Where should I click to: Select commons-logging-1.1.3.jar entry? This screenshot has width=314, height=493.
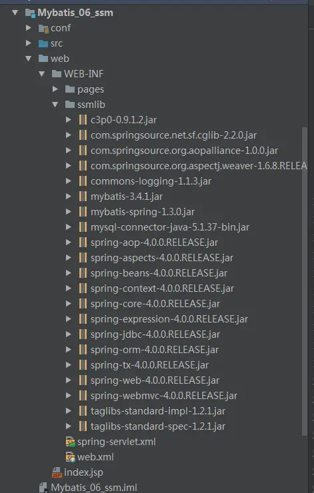(x=151, y=181)
